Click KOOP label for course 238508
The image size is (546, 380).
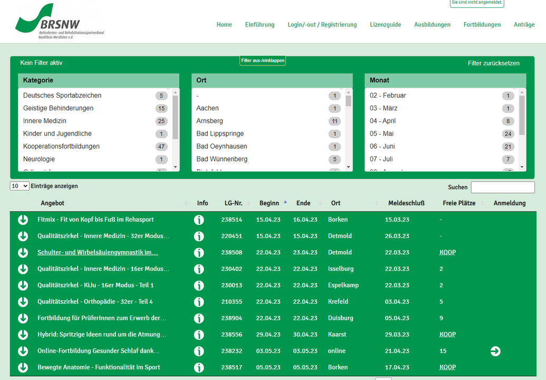447,252
